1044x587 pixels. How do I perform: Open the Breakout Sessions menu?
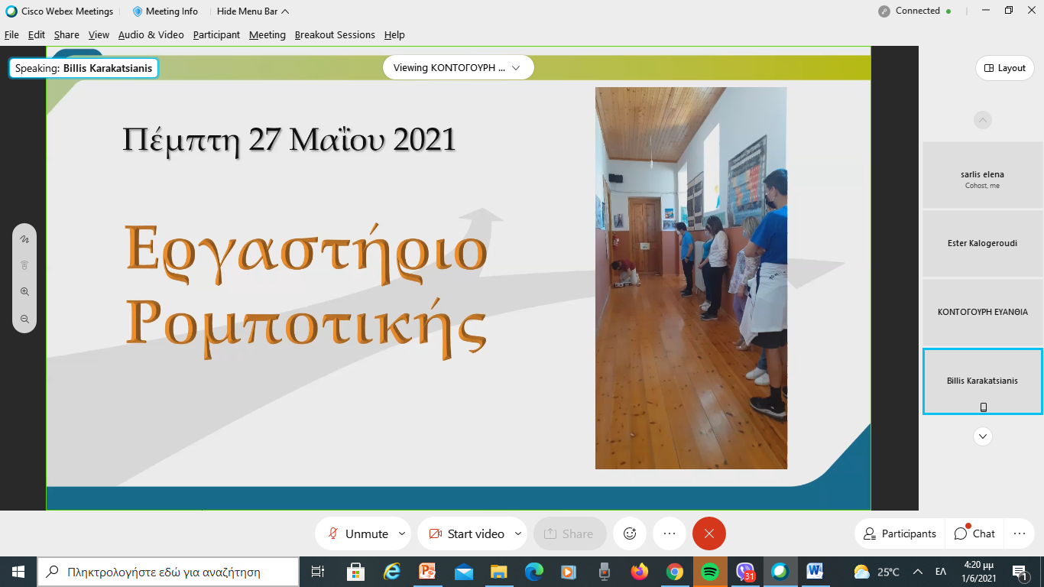335,35
